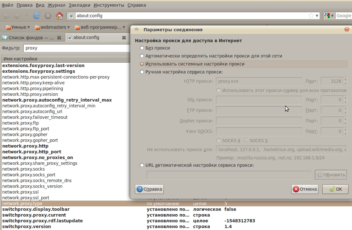Click the Отмена cancel button

(305, 189)
